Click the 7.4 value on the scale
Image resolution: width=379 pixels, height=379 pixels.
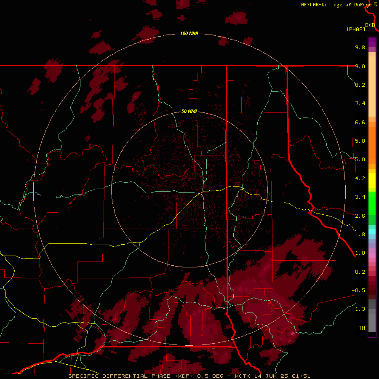[360, 104]
